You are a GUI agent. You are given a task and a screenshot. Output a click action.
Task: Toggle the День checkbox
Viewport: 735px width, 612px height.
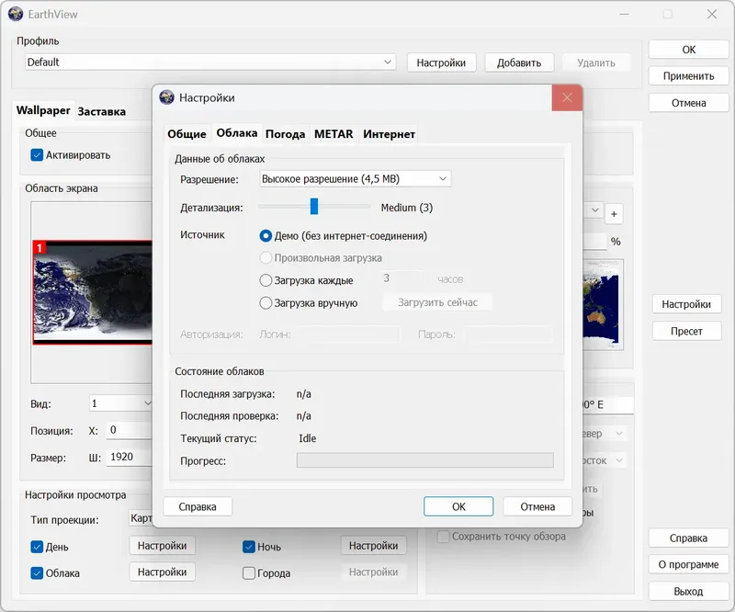click(x=37, y=547)
